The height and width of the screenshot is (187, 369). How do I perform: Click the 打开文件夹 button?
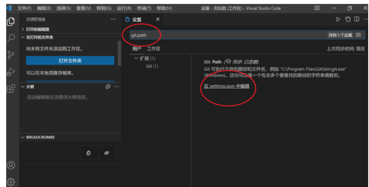(x=70, y=60)
